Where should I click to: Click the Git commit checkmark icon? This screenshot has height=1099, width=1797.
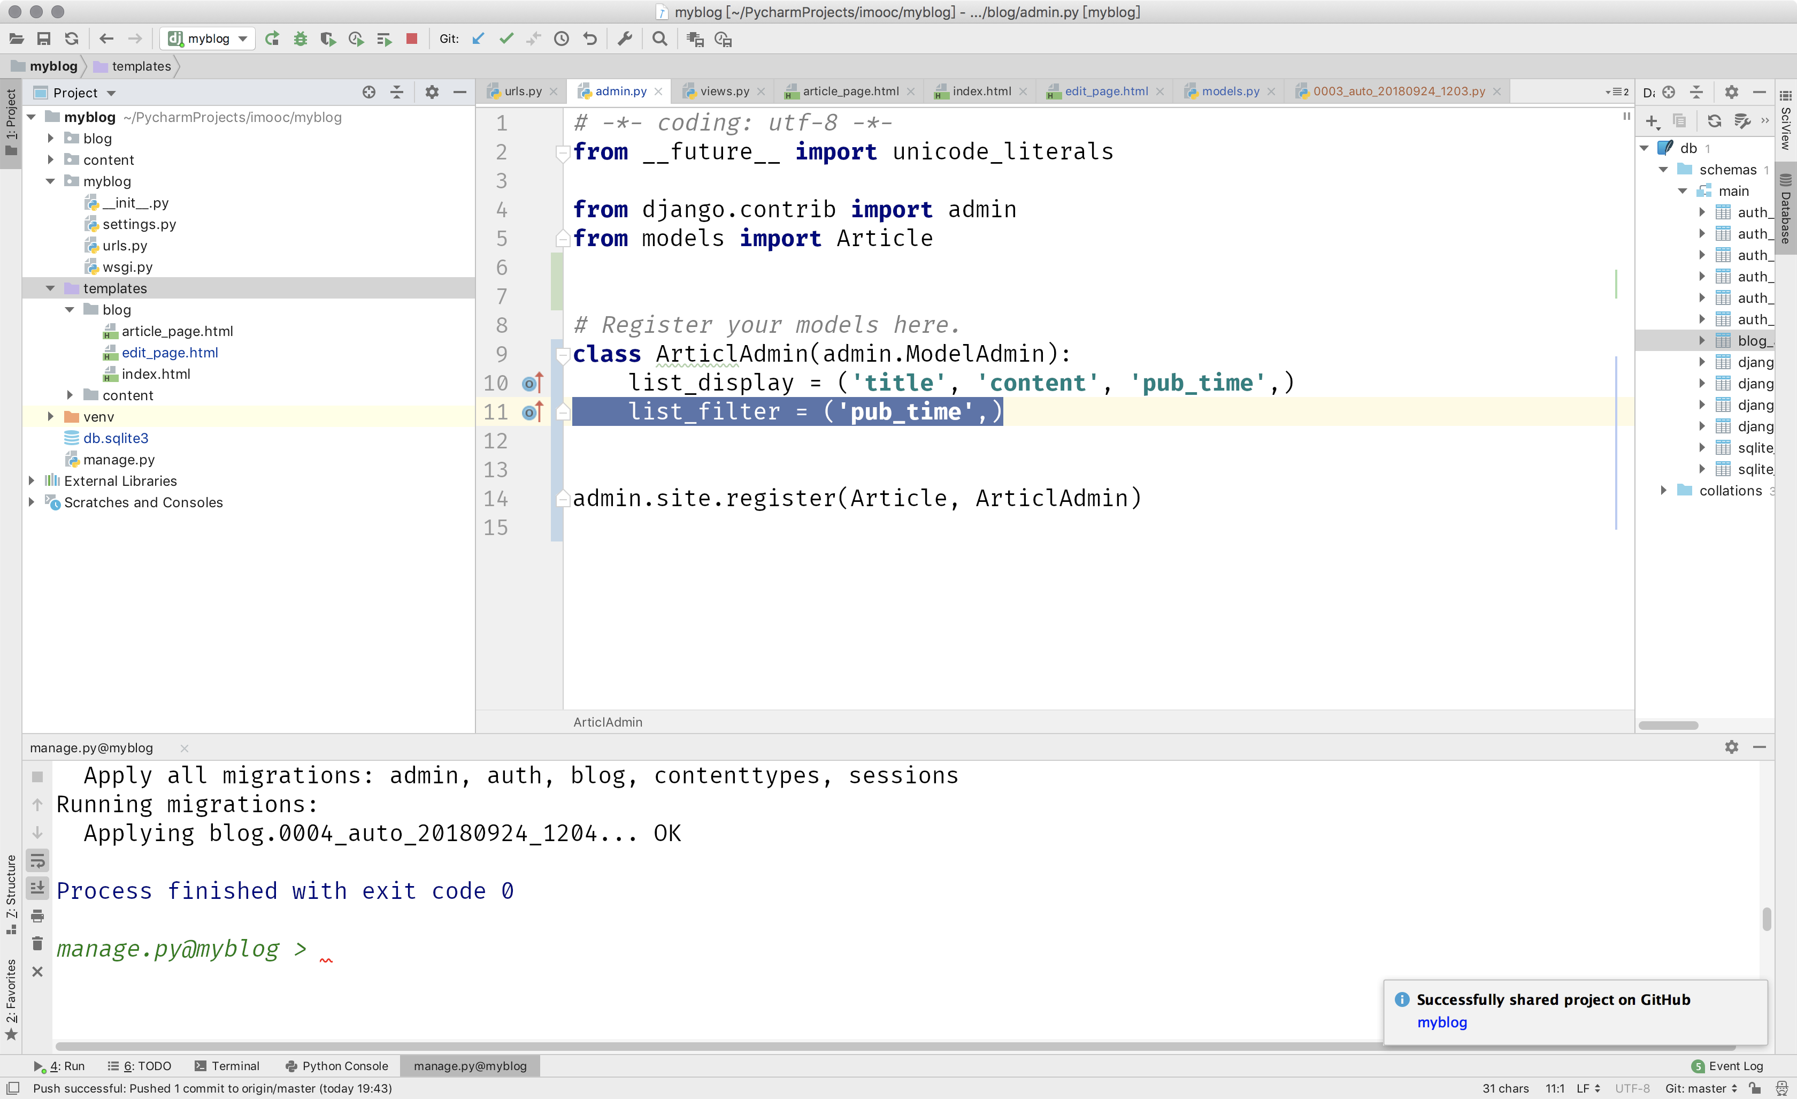pyautogui.click(x=506, y=39)
